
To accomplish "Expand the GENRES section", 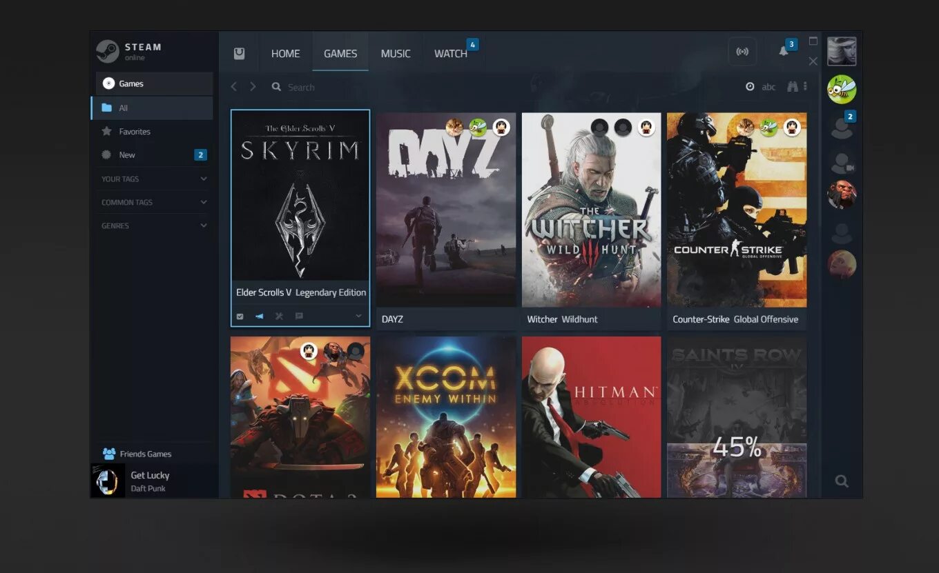I will 154,225.
